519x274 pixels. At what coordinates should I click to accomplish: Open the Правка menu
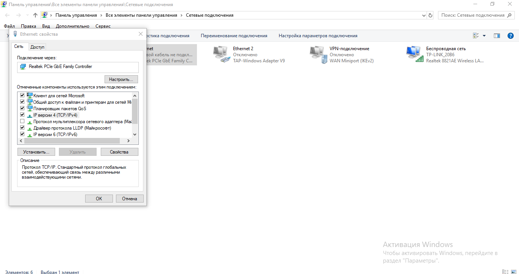click(29, 26)
